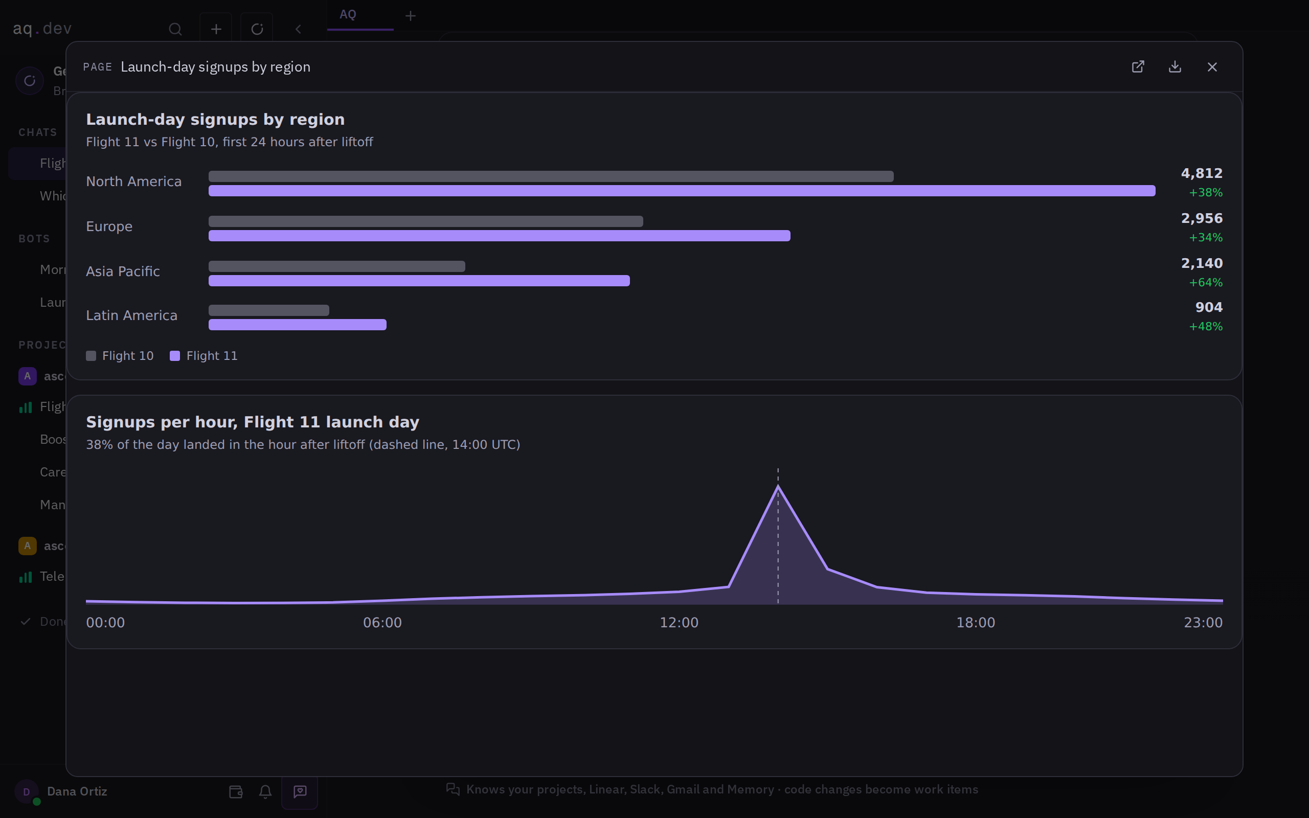Screen dimensions: 1309x818
Task: Click the 06:00 axis label
Action: (382, 622)
